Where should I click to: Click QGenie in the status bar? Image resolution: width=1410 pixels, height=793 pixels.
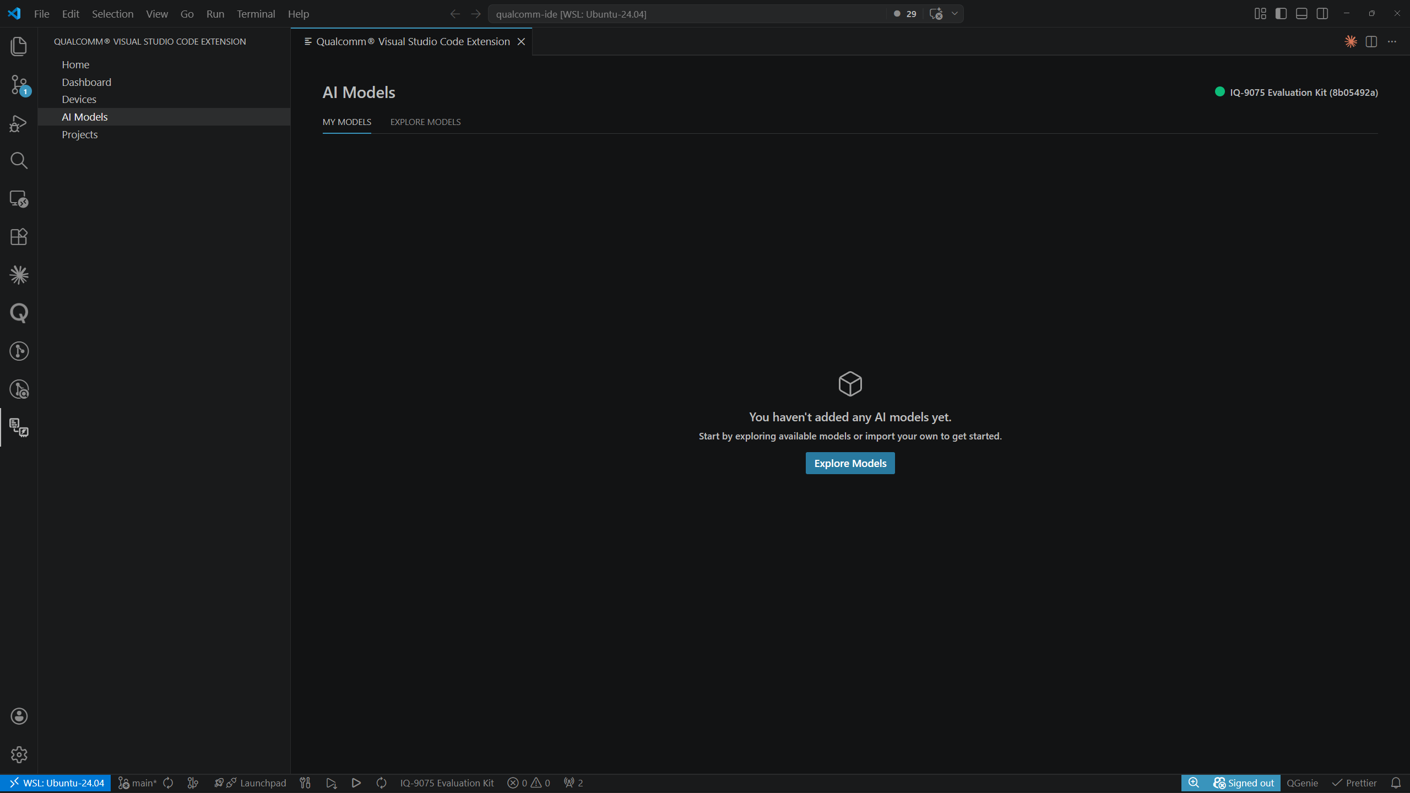click(1303, 783)
